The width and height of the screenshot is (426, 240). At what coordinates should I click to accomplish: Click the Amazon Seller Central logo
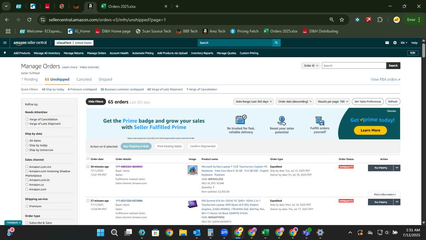point(30,43)
